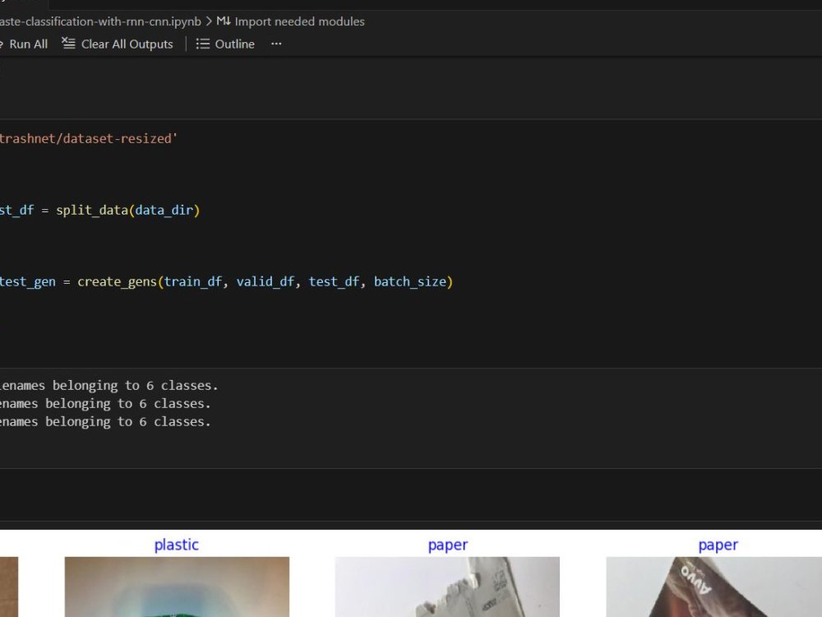Image resolution: width=822 pixels, height=617 pixels.
Task: Click the data_dir argument in code
Action: pos(164,211)
